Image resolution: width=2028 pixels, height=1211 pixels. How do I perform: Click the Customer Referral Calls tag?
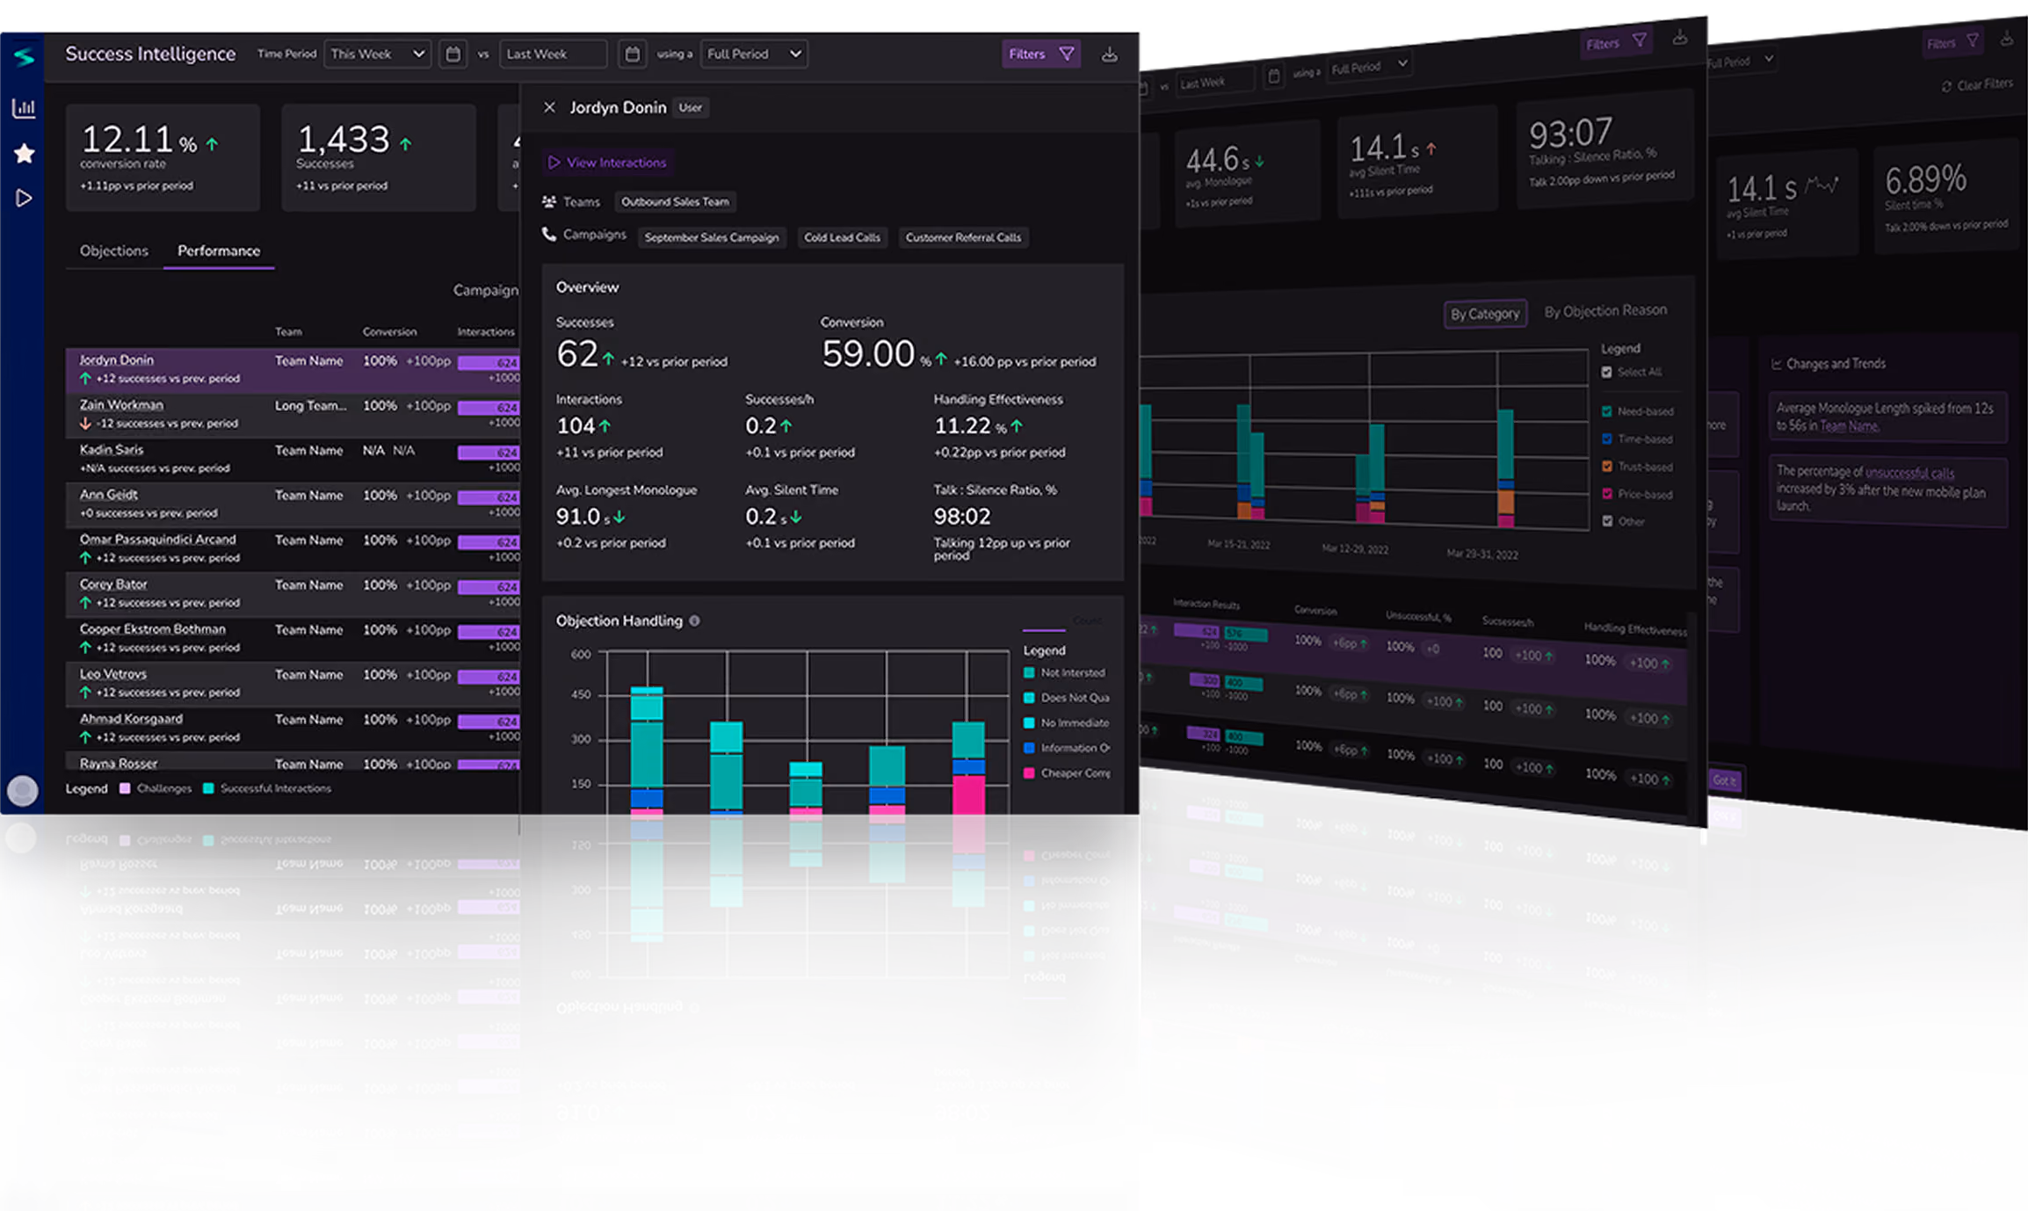(963, 237)
